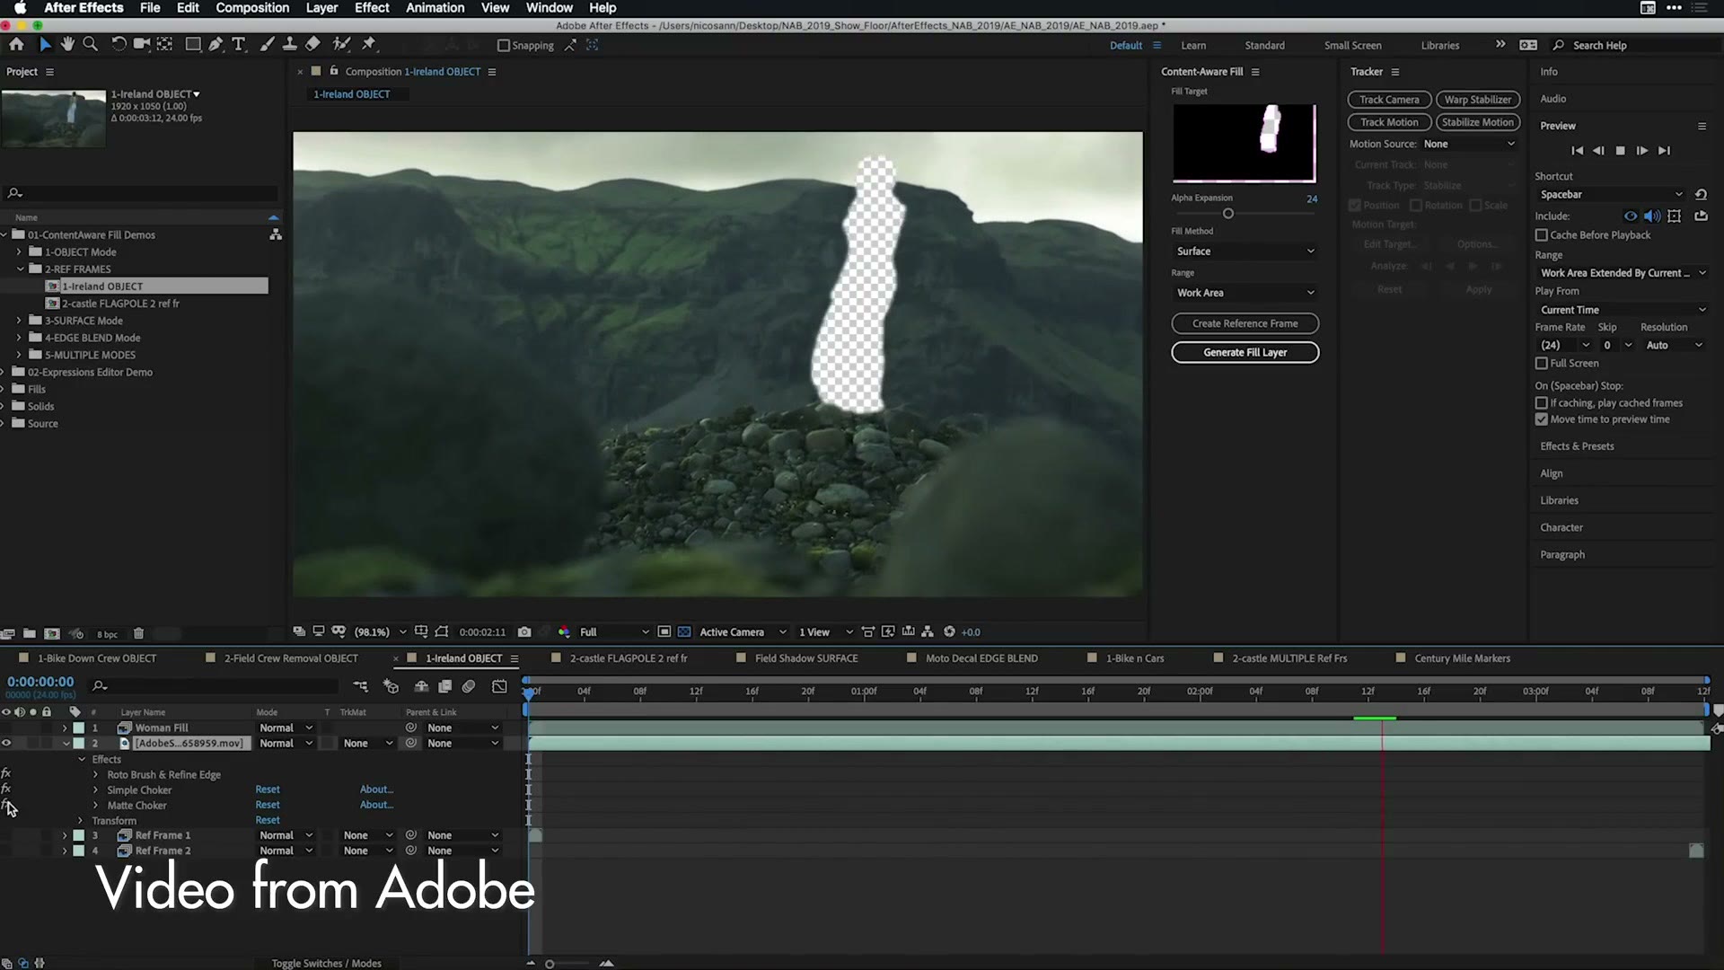Viewport: 1724px width, 970px height.
Task: Click the timeline zoom slider handle
Action: coord(550,964)
